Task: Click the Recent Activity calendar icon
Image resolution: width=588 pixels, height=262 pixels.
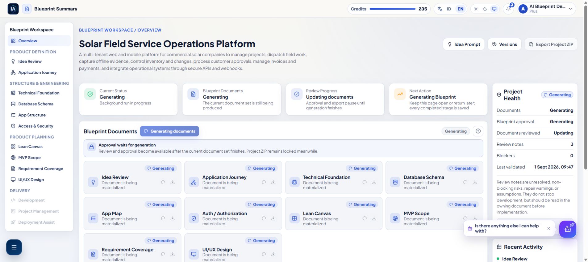Action: coord(499,247)
